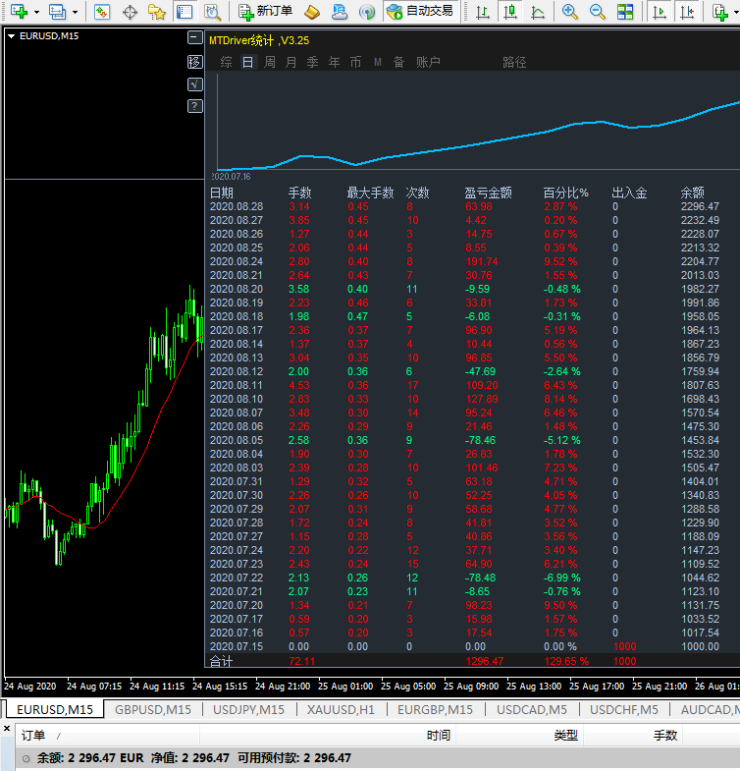Select the 季 quarterly statistics tab
The height and width of the screenshot is (771, 740).
(312, 62)
